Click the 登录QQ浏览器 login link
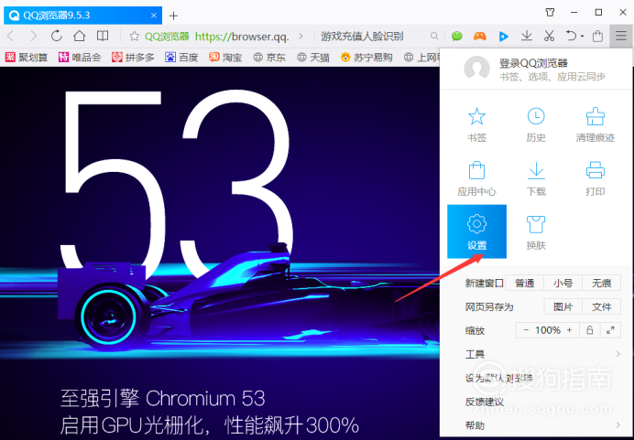The height and width of the screenshot is (440, 634). pyautogui.click(x=534, y=63)
